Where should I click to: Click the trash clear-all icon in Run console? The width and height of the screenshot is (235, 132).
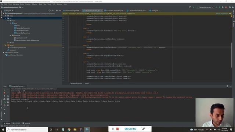tap(8, 105)
